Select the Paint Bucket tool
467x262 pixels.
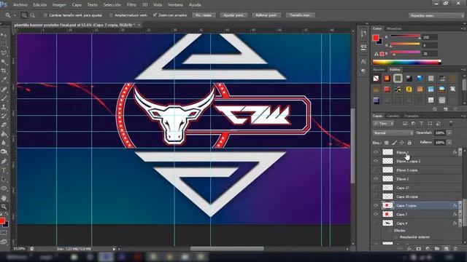tap(4, 134)
